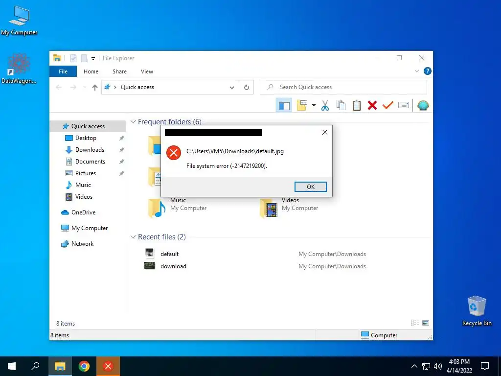Click the Chrome taskbar icon

pyautogui.click(x=84, y=366)
